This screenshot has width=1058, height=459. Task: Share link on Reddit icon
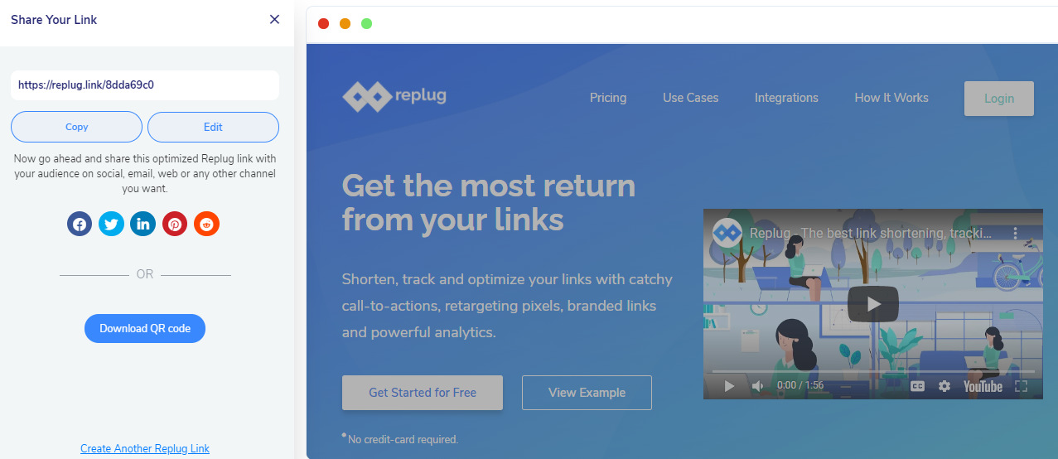[207, 224]
